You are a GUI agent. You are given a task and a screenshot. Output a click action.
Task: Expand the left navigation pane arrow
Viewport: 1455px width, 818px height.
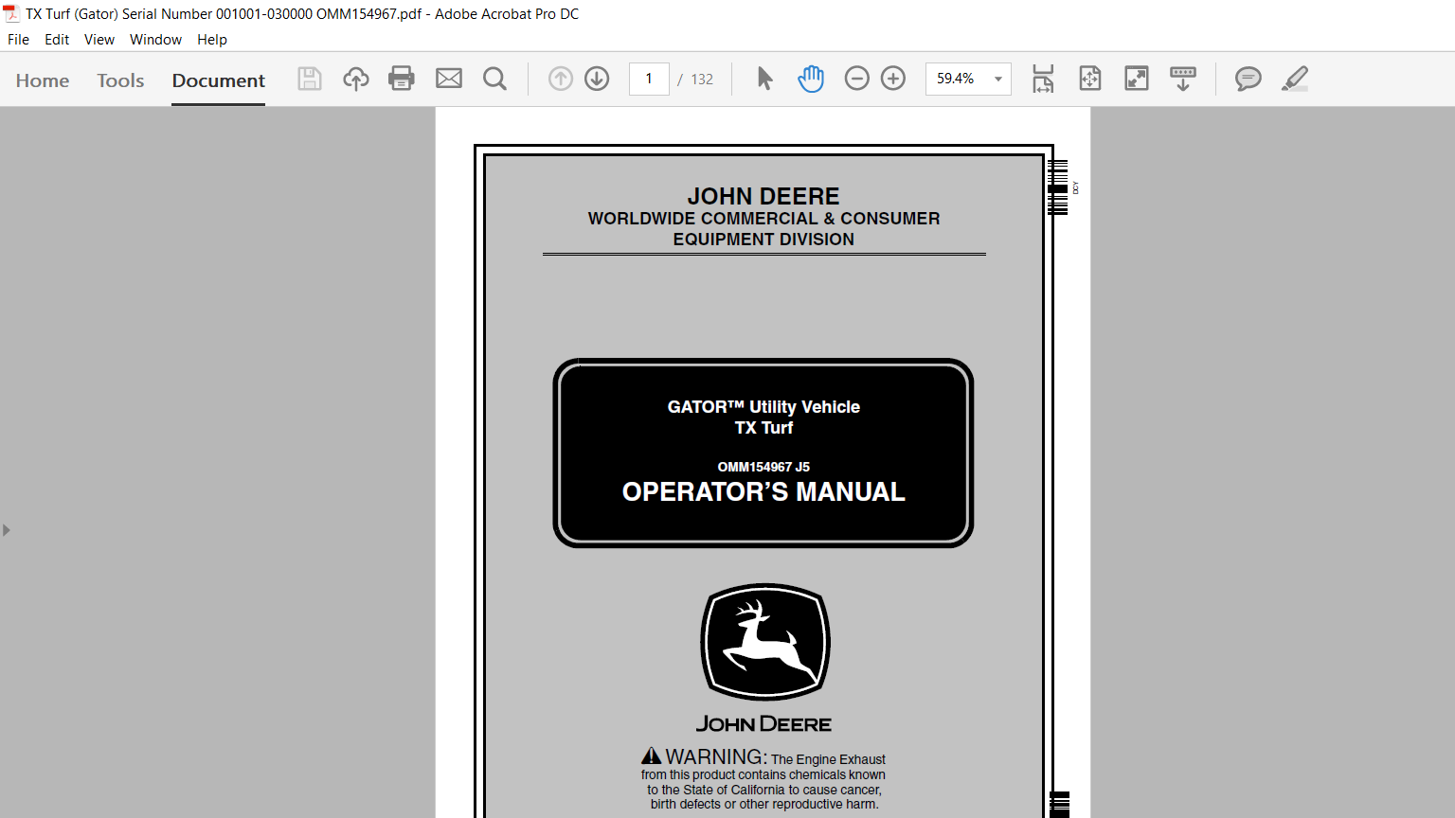(x=7, y=530)
